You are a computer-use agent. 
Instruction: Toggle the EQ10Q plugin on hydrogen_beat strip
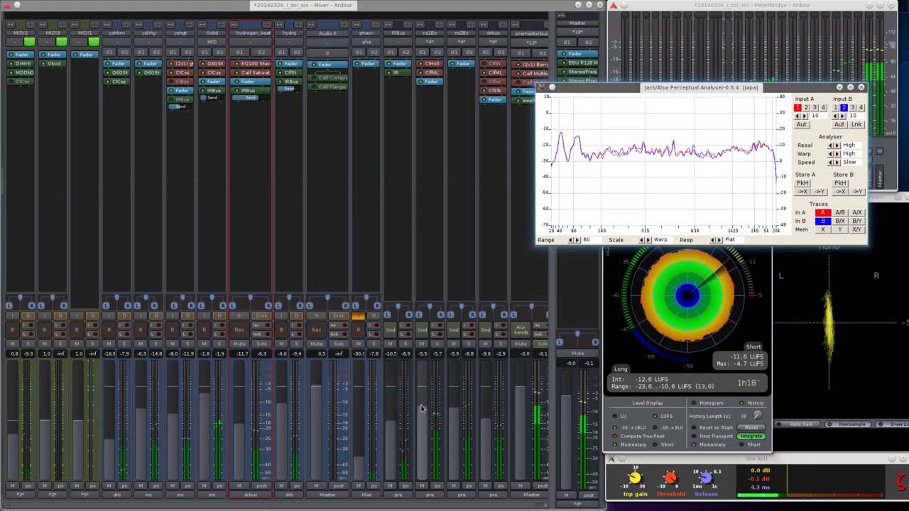(x=250, y=63)
